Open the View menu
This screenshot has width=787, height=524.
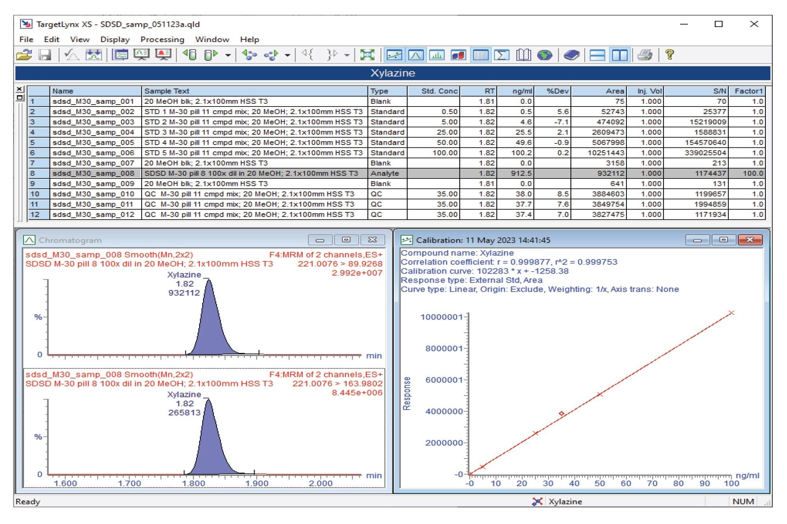tap(80, 39)
